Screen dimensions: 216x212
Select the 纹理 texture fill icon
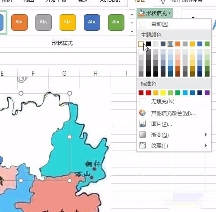pos(143,145)
